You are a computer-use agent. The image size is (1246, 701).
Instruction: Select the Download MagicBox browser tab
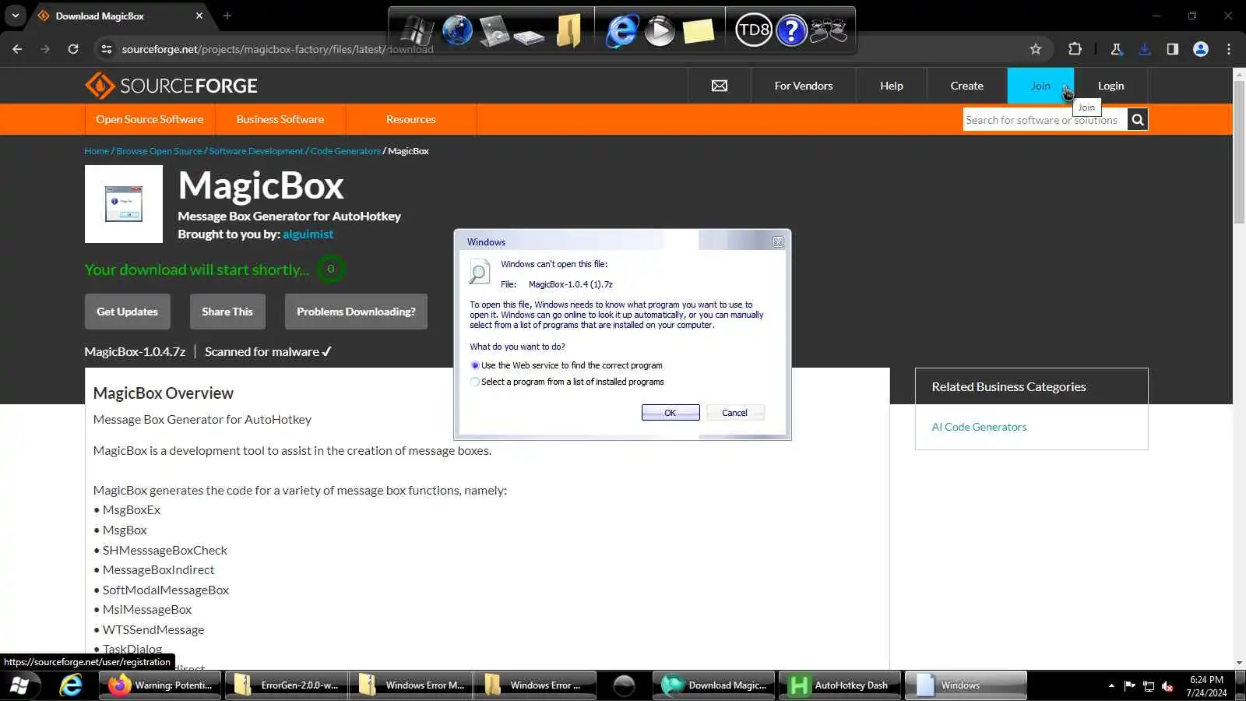point(119,16)
